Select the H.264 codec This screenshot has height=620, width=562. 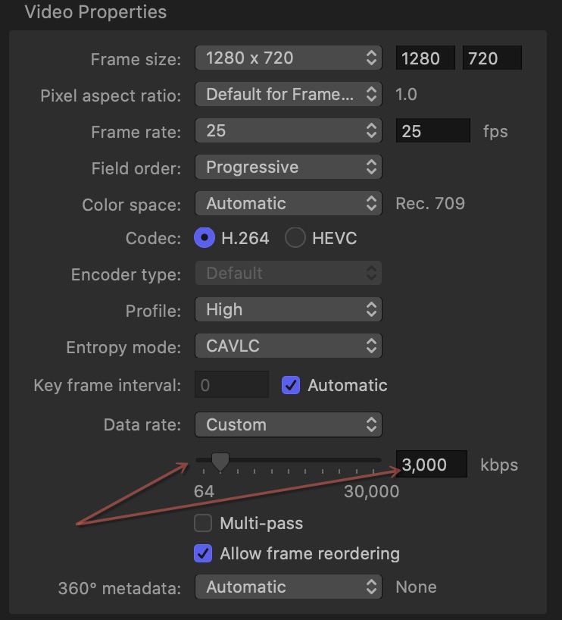click(203, 238)
